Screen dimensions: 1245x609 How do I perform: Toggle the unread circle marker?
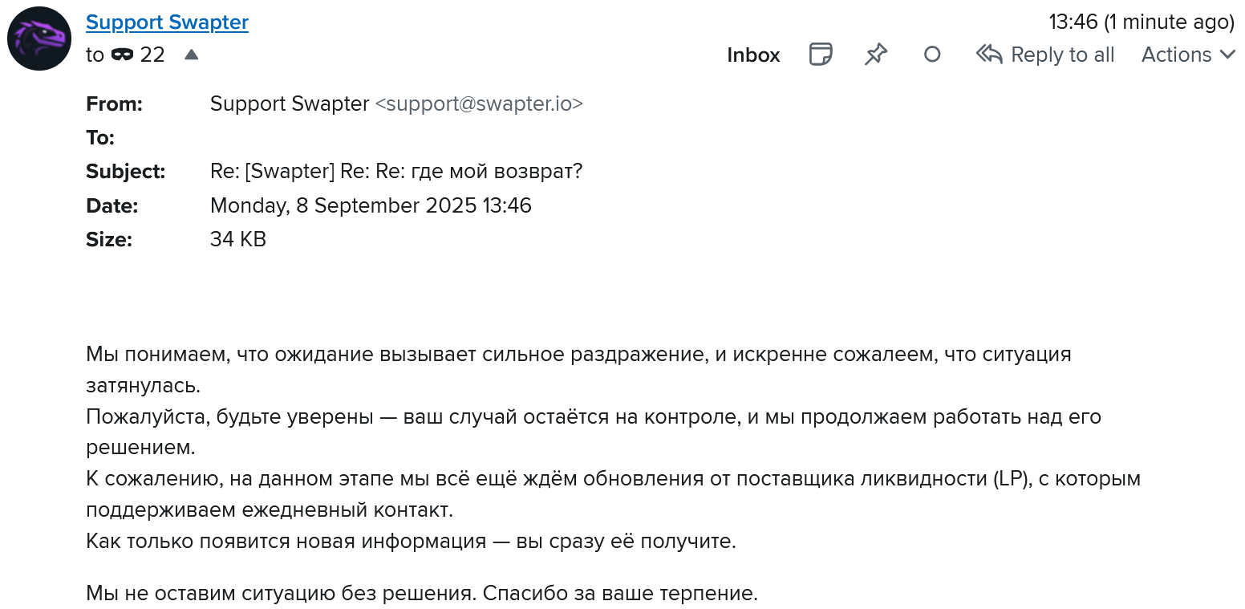pos(931,55)
